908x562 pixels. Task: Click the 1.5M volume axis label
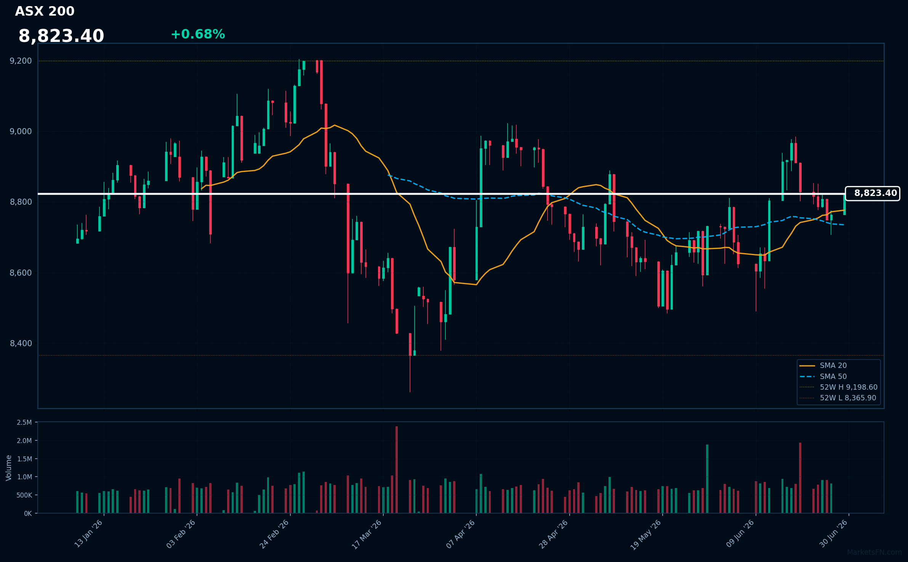click(24, 459)
